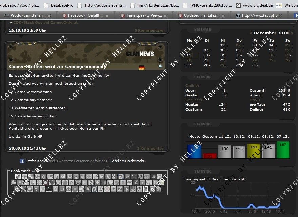Click the 'Gesamt:' statistic label
The image size is (298, 217).
tap(258, 90)
